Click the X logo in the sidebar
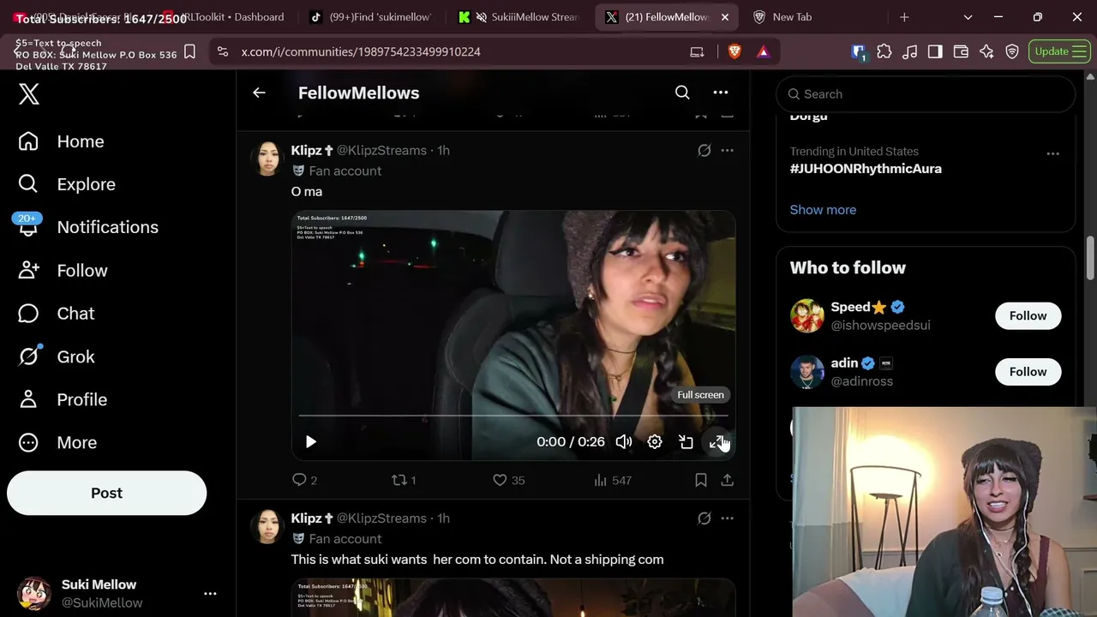 [x=29, y=93]
